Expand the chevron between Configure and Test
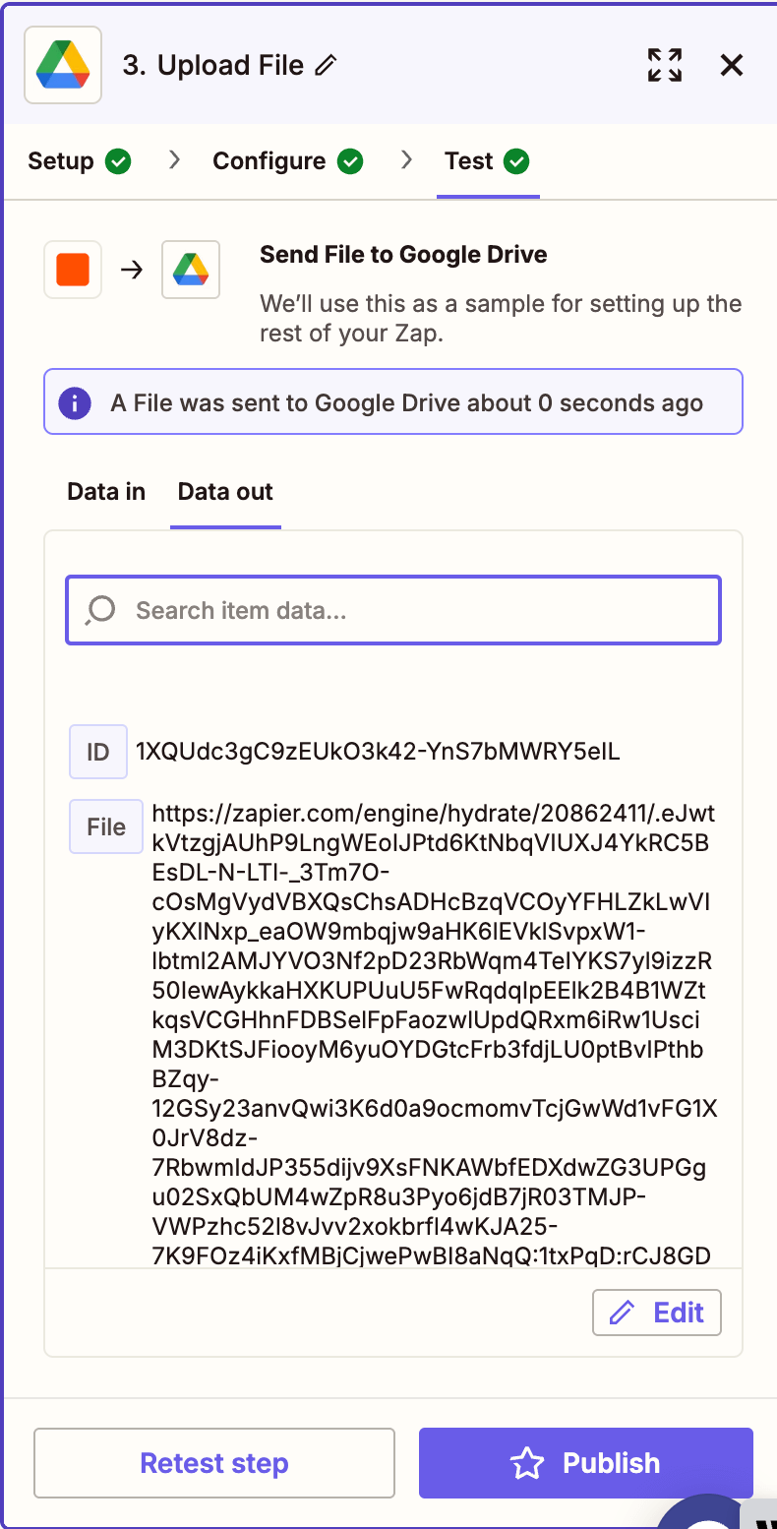The height and width of the screenshot is (1529, 777). 406,160
